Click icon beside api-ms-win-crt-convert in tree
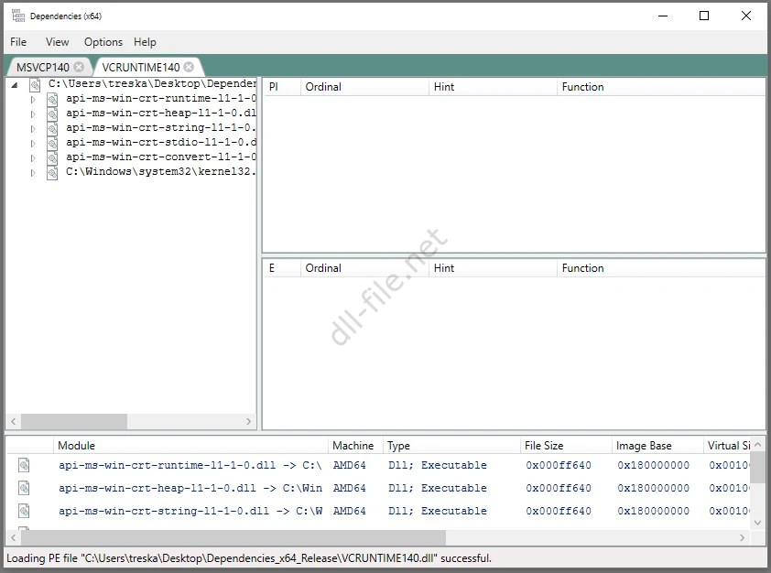Image resolution: width=771 pixels, height=573 pixels. pyautogui.click(x=52, y=158)
